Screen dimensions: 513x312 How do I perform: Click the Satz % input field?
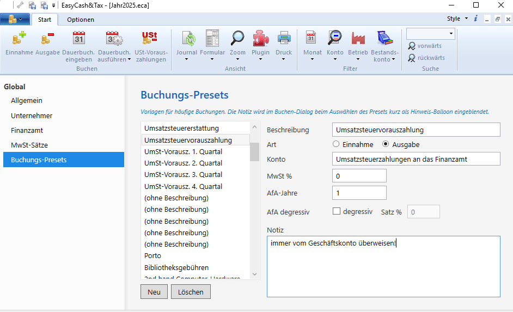423,212
